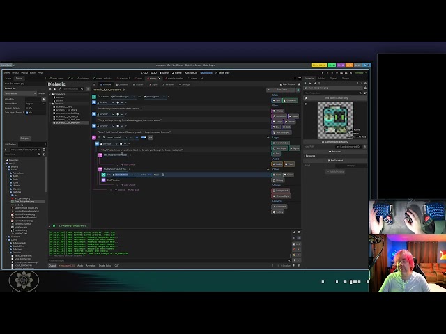
Task: Add a Condition event from the sidebar
Action: [x=279, y=116]
